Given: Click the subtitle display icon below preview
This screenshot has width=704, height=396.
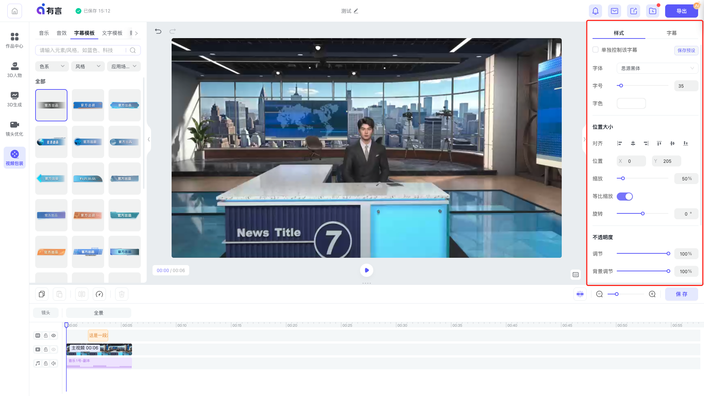Looking at the screenshot, I should [x=576, y=275].
